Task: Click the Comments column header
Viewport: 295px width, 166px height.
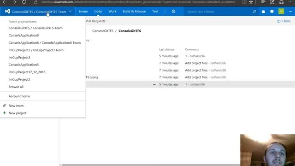Action: [192, 49]
